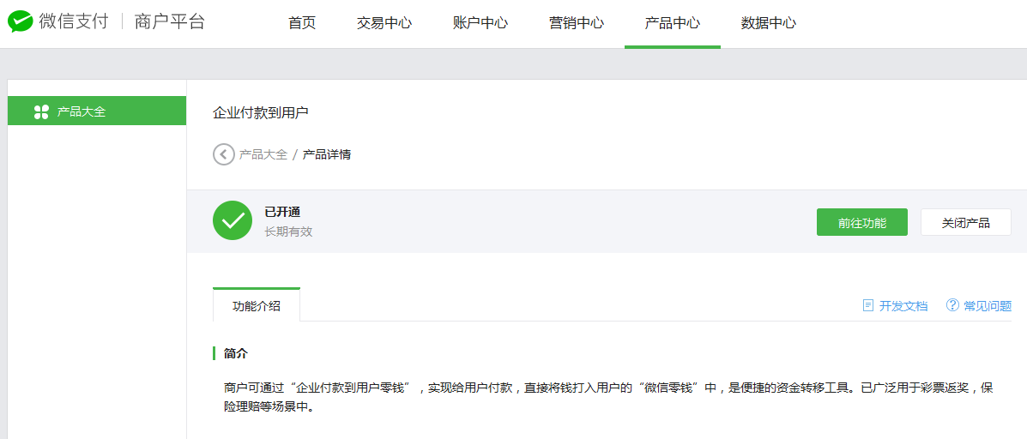Click the question mark icon beside 常见问题
This screenshot has width=1027, height=439.
[x=952, y=305]
